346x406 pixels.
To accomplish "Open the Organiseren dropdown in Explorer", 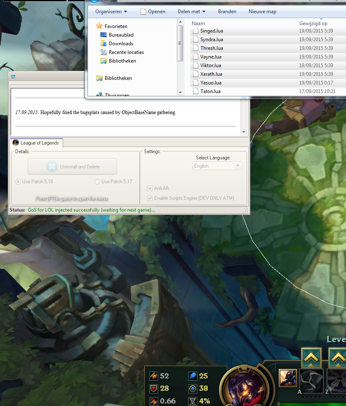I will point(111,12).
